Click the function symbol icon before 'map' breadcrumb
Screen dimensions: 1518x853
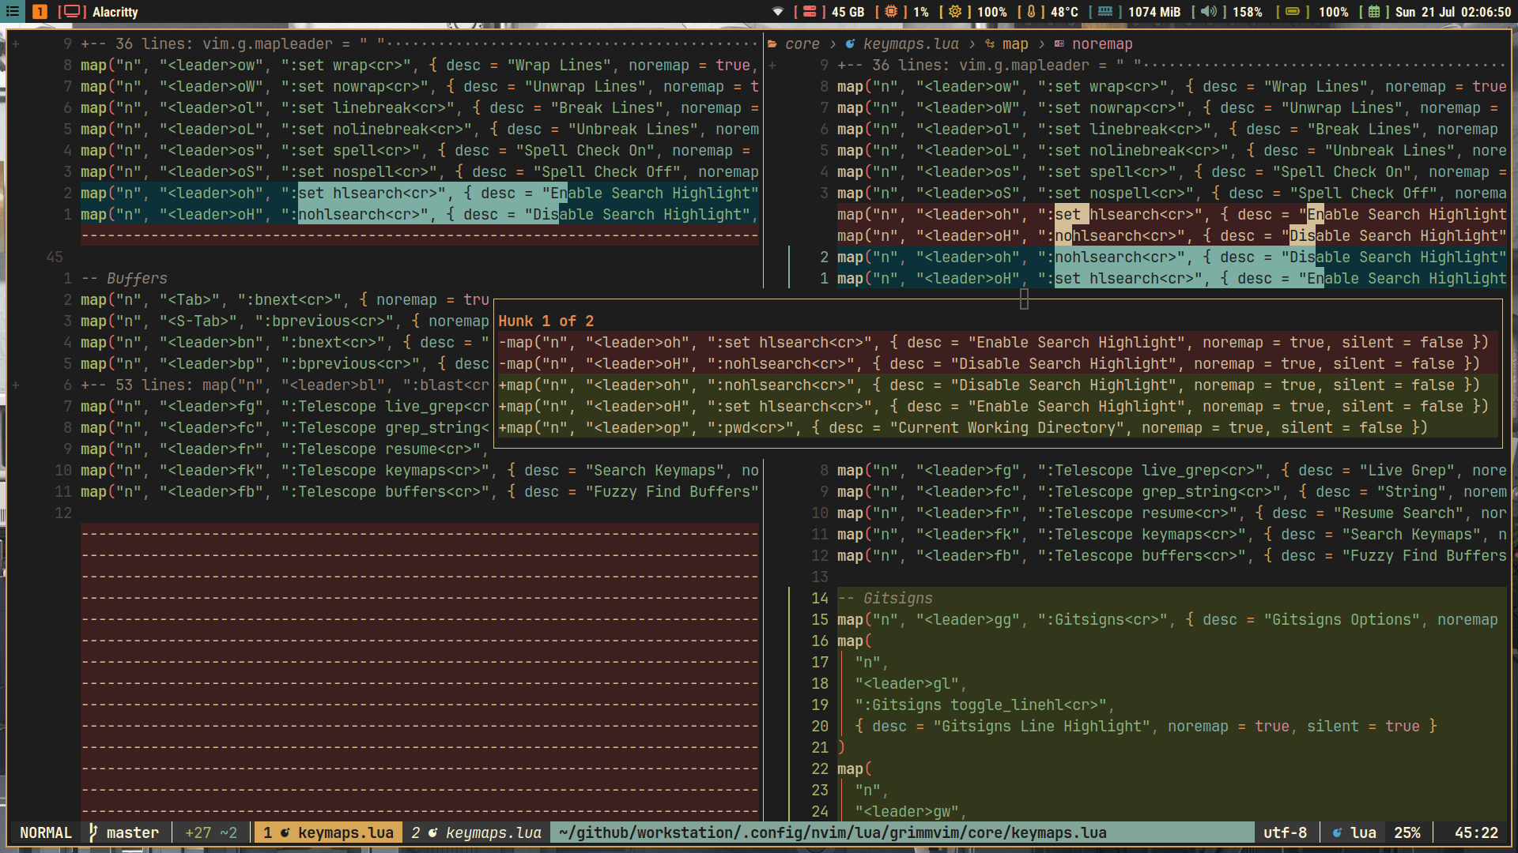[990, 44]
